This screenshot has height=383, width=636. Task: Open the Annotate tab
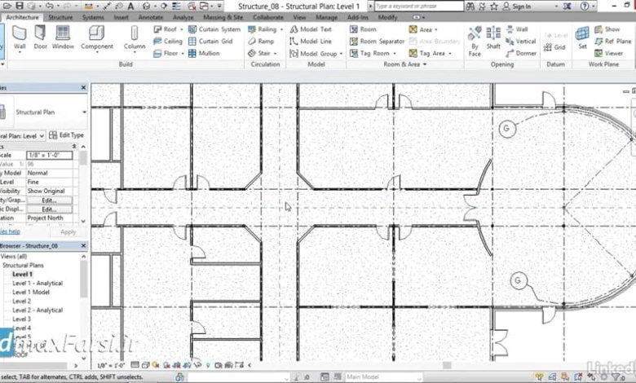click(x=151, y=17)
